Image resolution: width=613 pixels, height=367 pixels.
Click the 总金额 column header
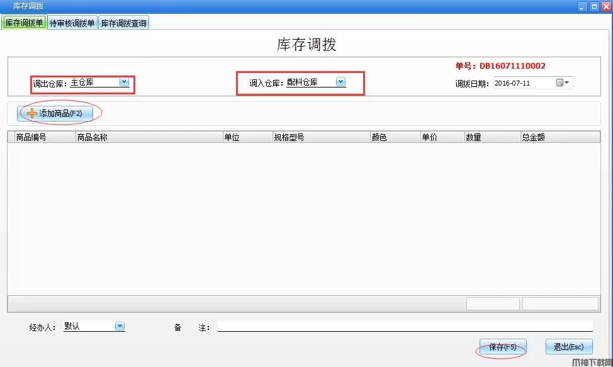(x=560, y=137)
